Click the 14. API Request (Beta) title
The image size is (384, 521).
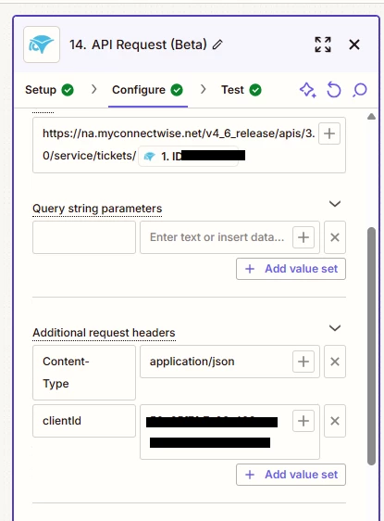(138, 44)
